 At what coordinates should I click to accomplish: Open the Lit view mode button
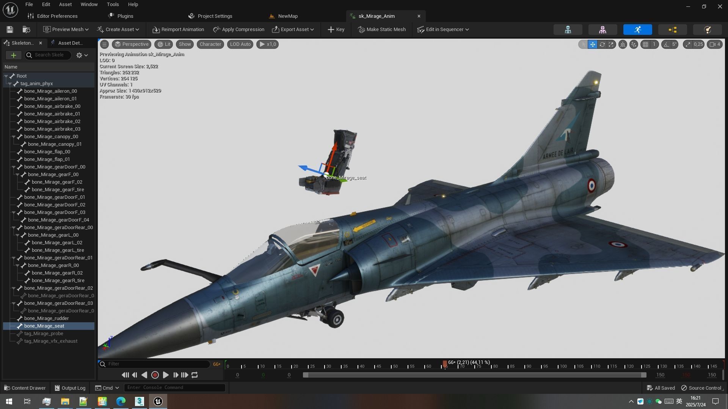pyautogui.click(x=164, y=44)
